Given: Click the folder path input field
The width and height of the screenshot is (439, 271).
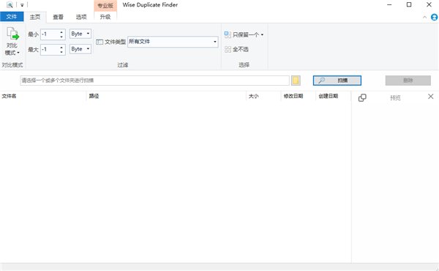Looking at the screenshot, I should [154, 81].
